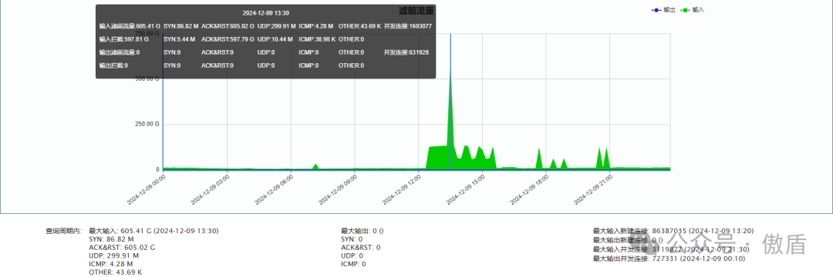Click UDP: 299.91 M under 最大输入
This screenshot has height=277, width=833.
(113, 255)
